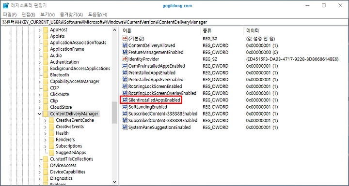Expand the CapabilityAccessManager key
The height and width of the screenshot is (186, 349).
pyautogui.click(x=40, y=82)
